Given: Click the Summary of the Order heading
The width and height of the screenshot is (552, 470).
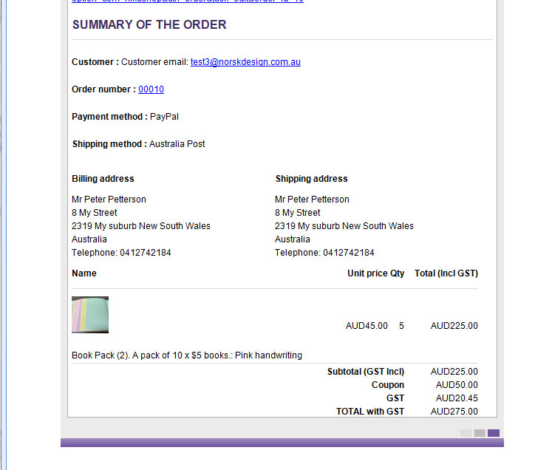Looking at the screenshot, I should pos(149,24).
